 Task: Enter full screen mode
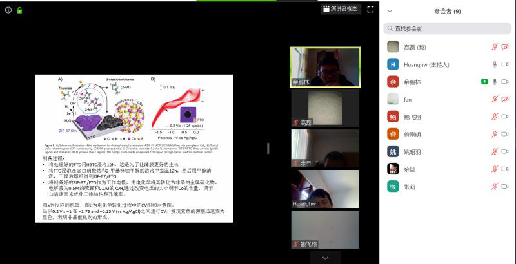370,10
